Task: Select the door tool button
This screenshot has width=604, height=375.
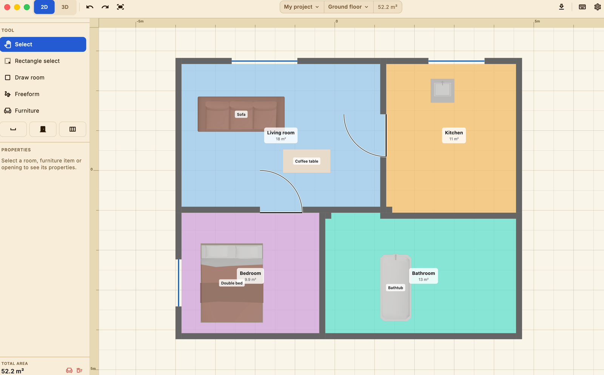Action: point(43,129)
